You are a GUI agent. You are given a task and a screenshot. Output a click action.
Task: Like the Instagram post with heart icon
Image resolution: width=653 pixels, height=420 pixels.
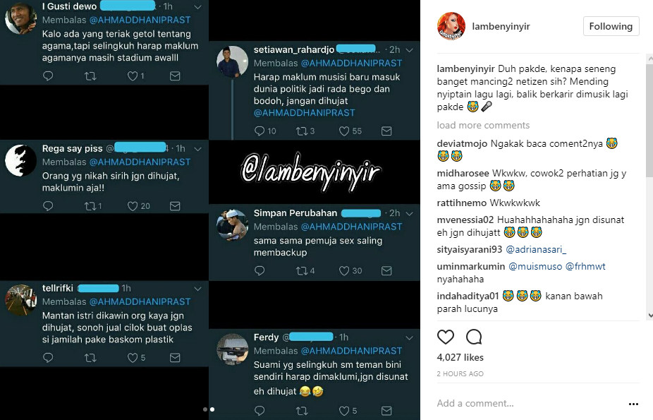[x=445, y=337]
